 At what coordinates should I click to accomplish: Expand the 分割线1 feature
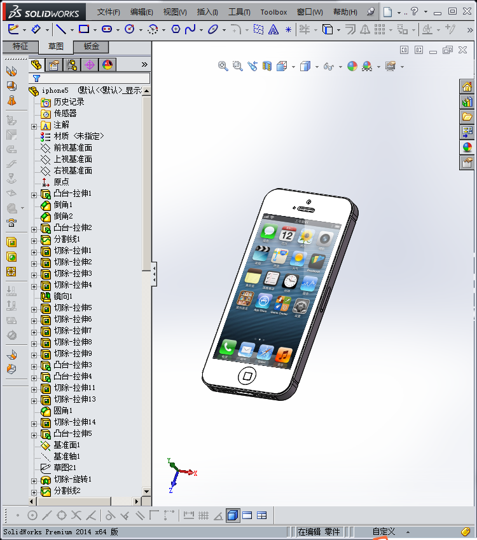(34, 241)
